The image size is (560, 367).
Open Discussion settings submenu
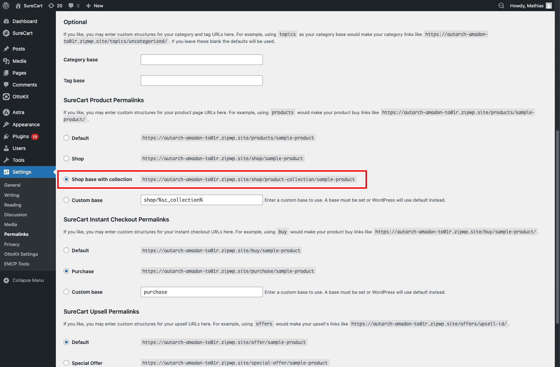coord(16,215)
